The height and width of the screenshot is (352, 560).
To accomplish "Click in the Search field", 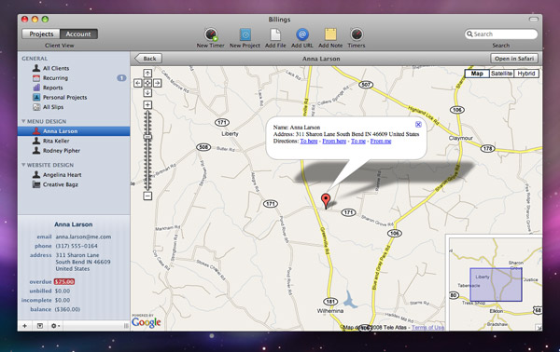I will (x=501, y=34).
